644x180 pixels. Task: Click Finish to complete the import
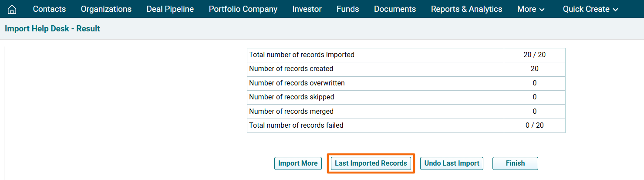(x=515, y=163)
